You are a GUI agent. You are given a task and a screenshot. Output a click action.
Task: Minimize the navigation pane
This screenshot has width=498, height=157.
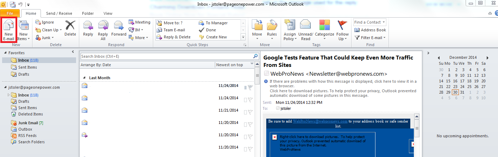(73, 52)
